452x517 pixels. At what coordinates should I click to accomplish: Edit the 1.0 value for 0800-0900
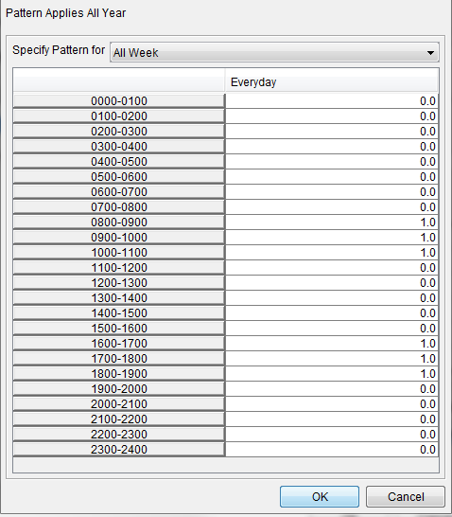(332, 223)
